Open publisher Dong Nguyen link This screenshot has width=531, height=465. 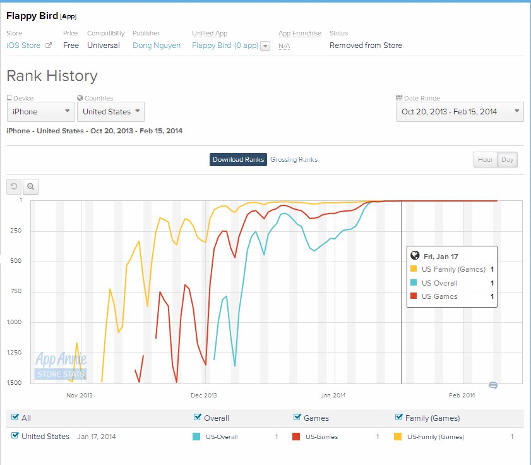157,45
